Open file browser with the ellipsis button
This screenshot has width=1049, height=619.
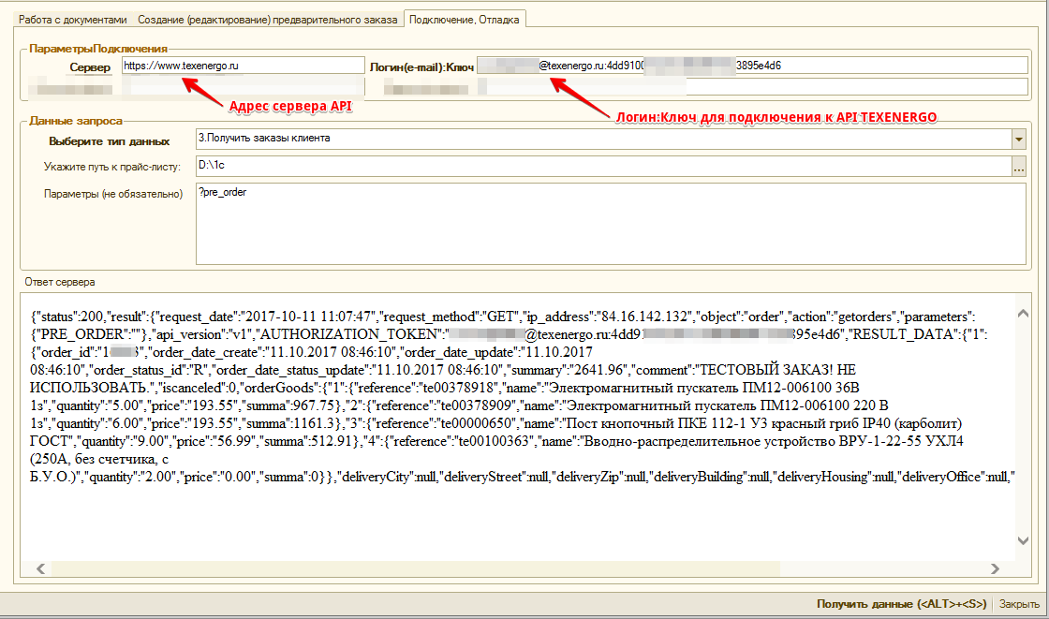1019,168
